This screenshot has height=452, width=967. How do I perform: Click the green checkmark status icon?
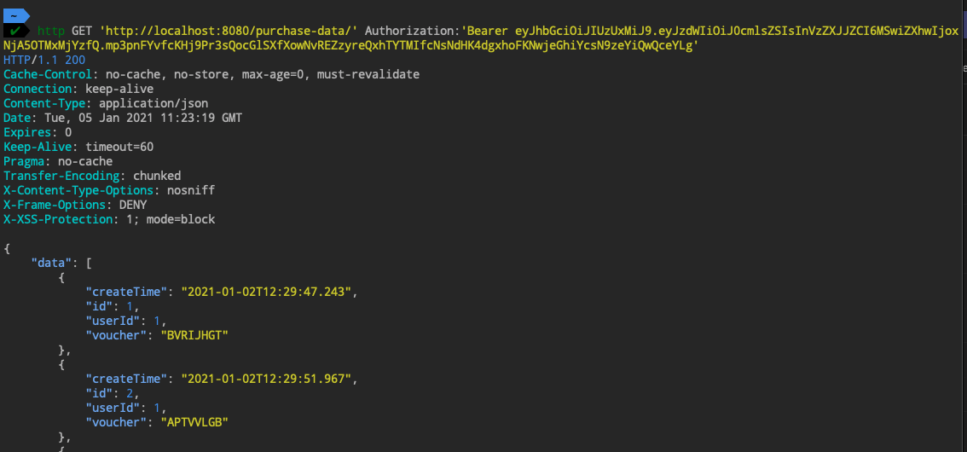pyautogui.click(x=15, y=31)
